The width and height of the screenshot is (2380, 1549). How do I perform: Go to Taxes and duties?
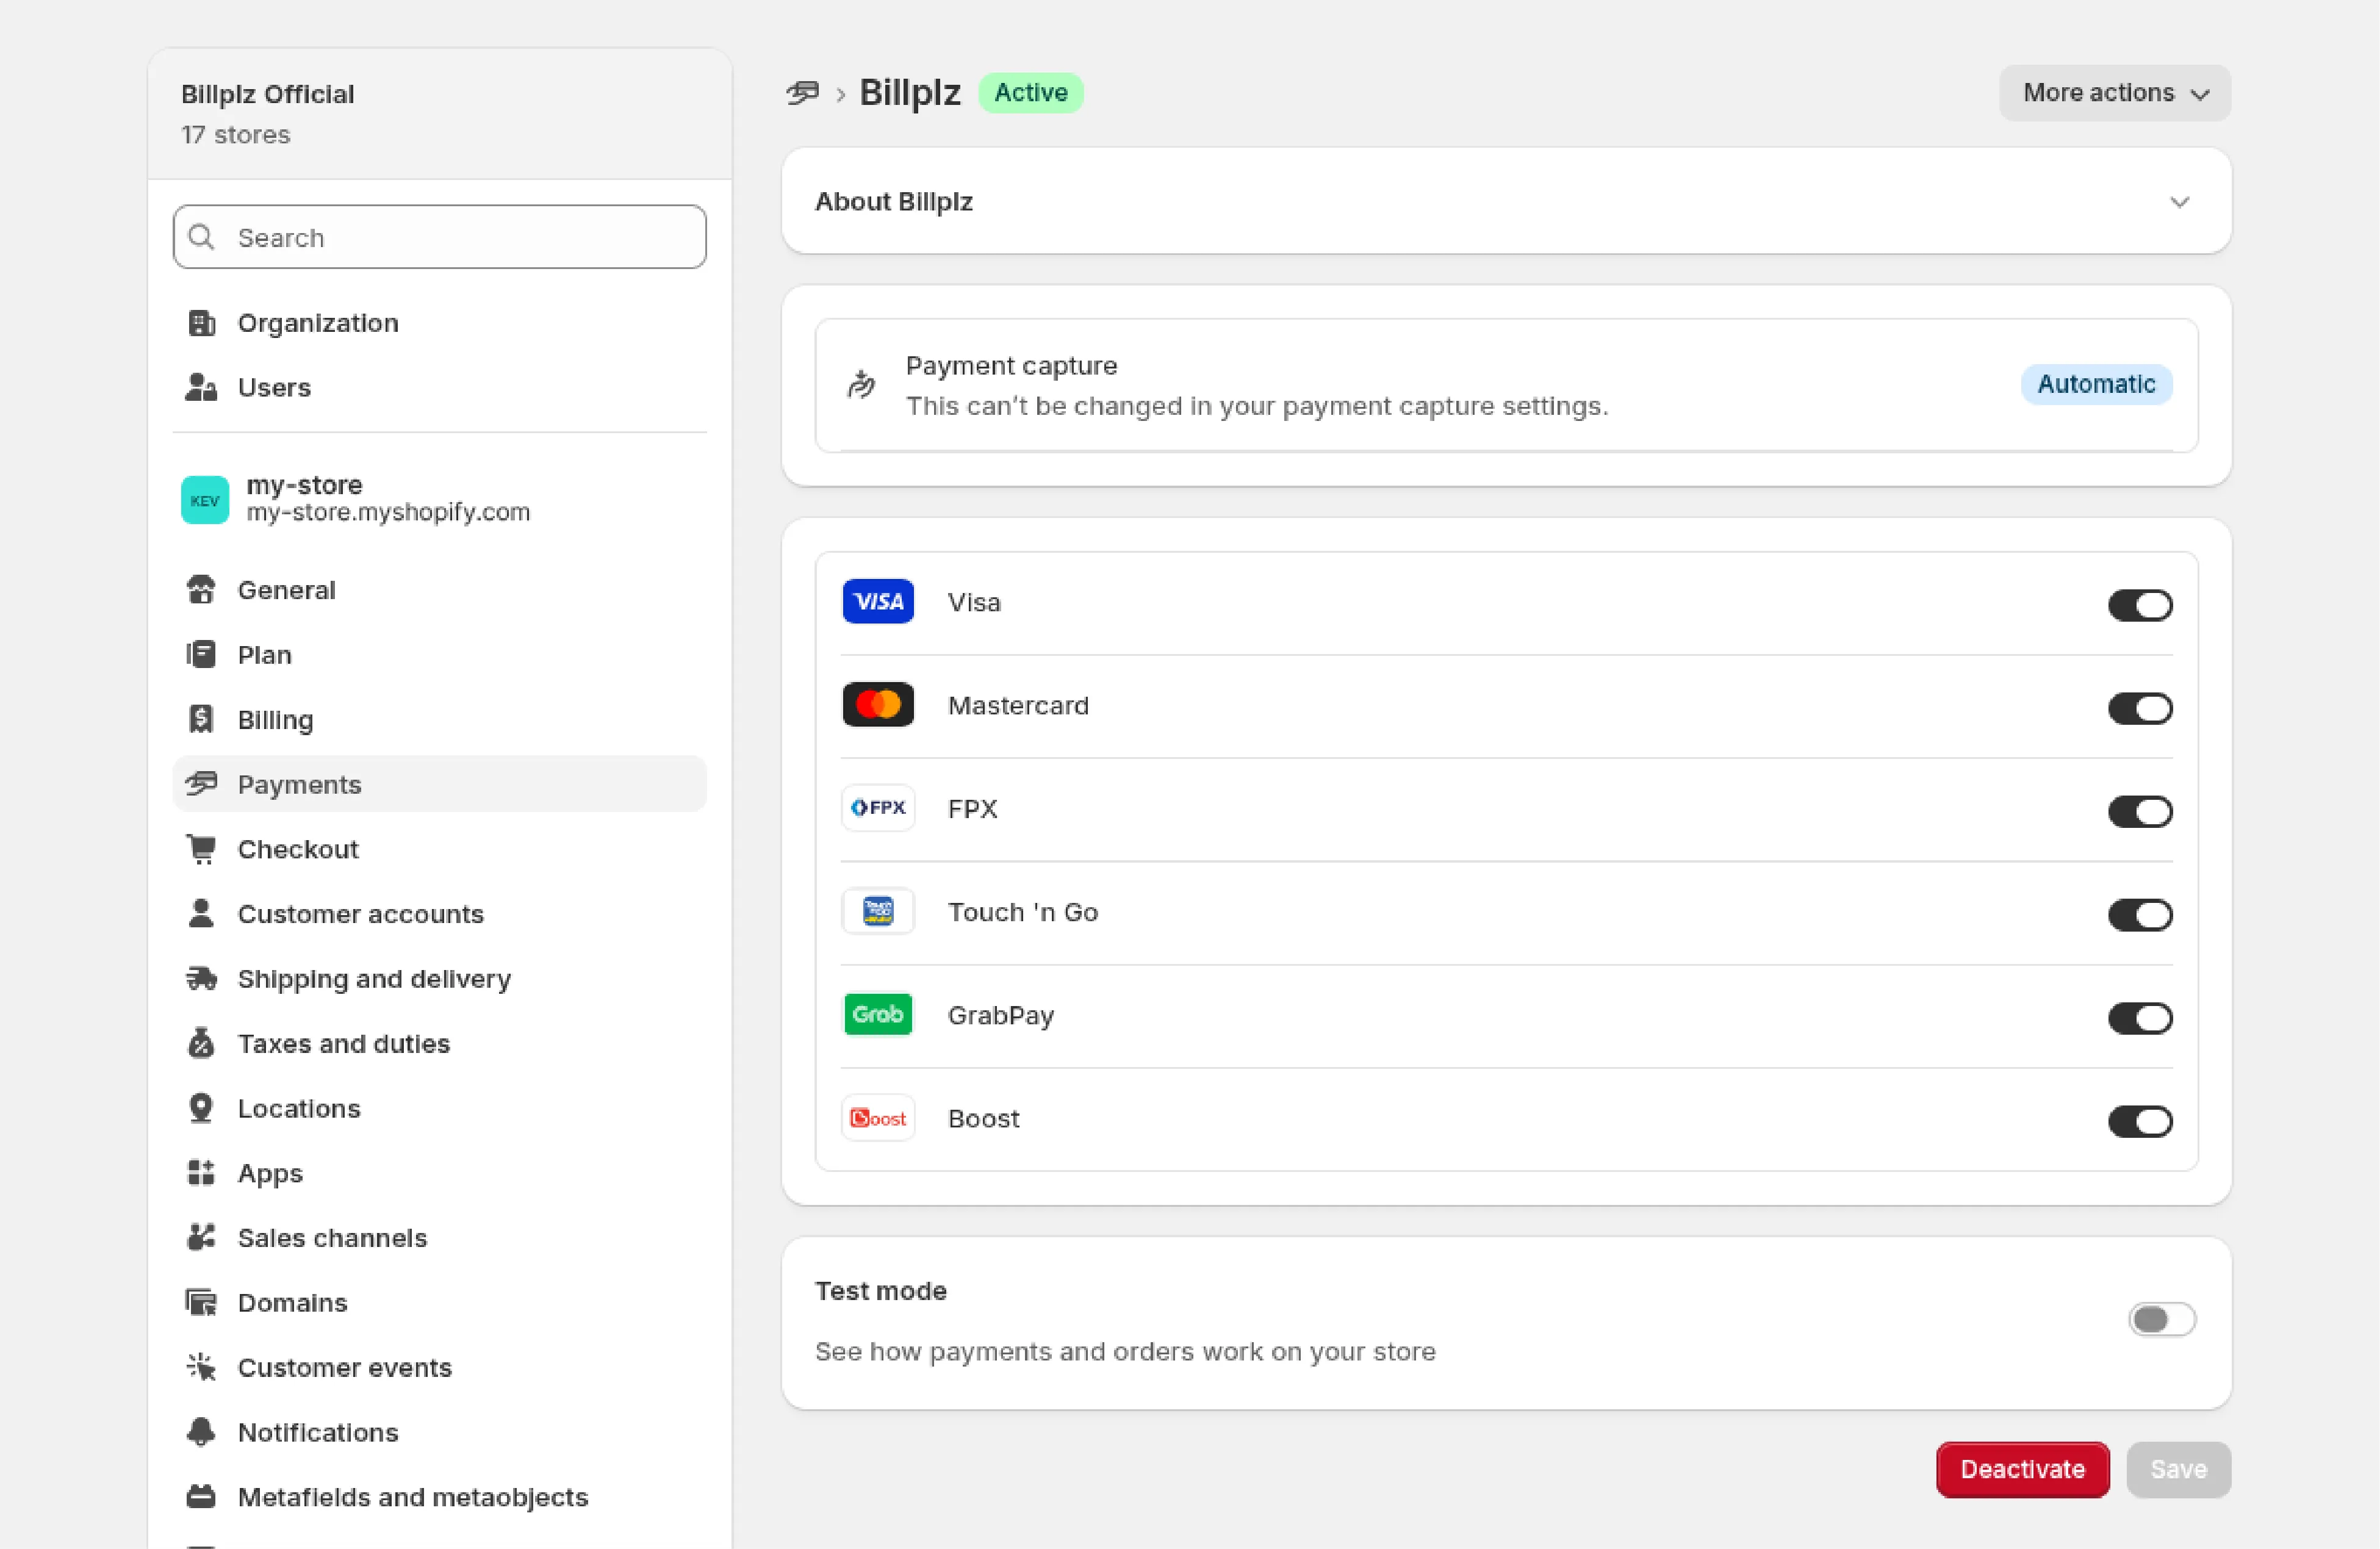click(440, 1043)
